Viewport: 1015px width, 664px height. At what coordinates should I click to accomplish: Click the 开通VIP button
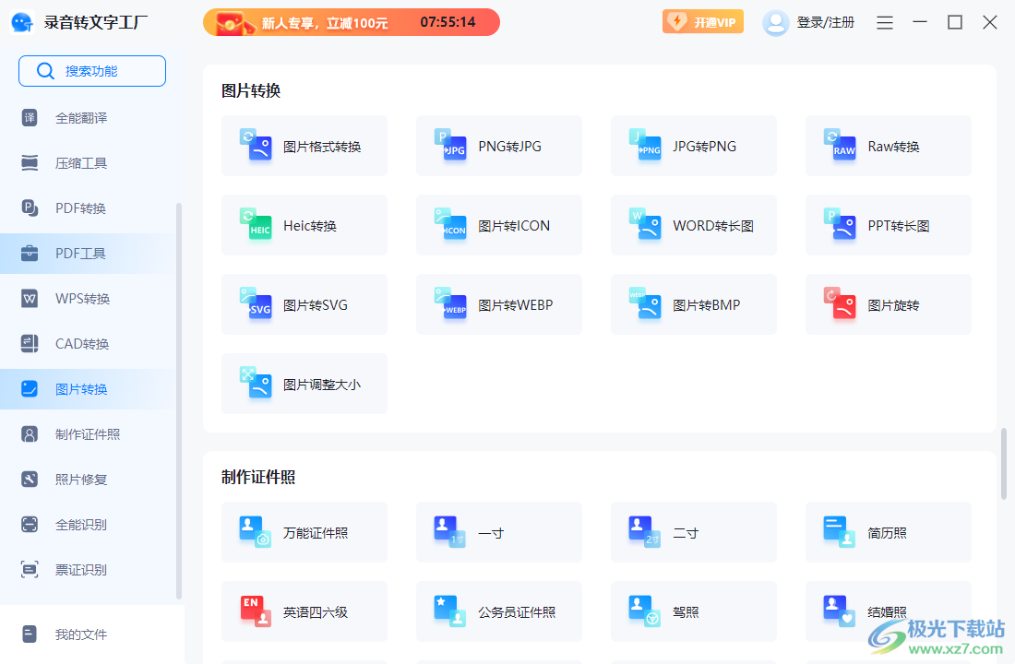coord(703,22)
